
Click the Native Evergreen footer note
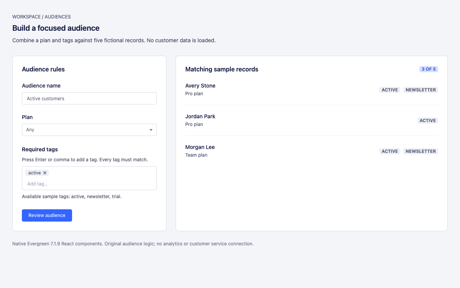tap(133, 244)
